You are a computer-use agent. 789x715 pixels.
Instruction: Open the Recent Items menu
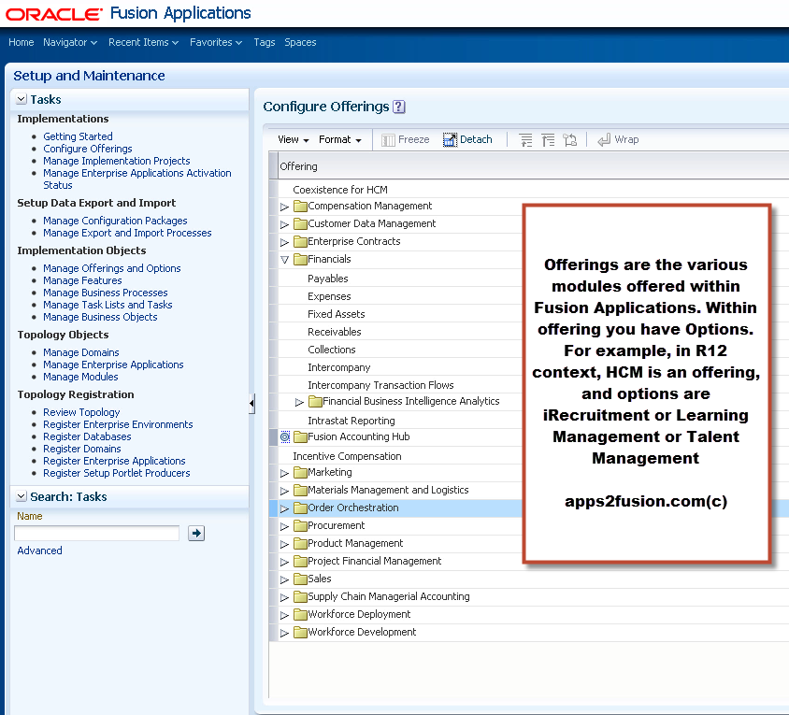click(x=143, y=42)
